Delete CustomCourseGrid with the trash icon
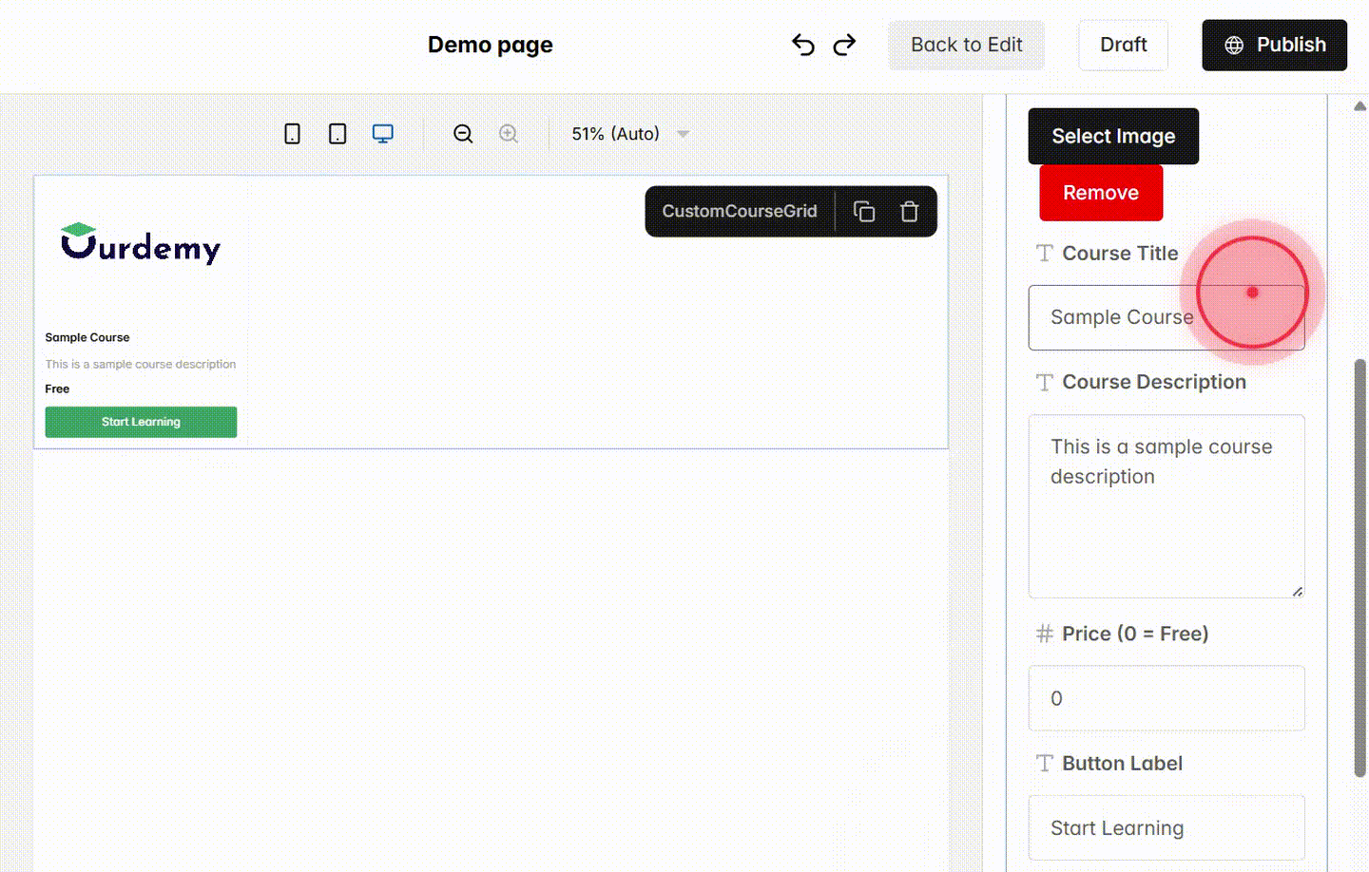 point(910,211)
